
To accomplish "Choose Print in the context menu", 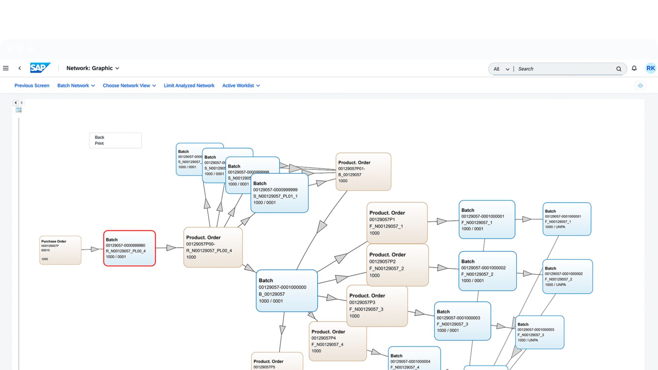I will (x=99, y=143).
